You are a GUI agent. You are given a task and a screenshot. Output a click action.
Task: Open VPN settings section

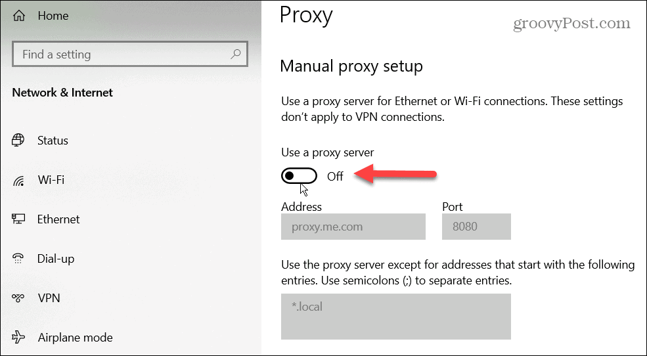click(49, 298)
